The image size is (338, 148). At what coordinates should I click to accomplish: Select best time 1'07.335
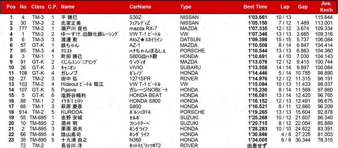click(258, 28)
